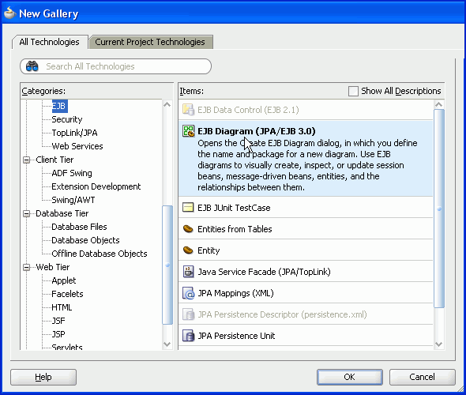Screen dimensions: 466x395
Task: Click the Entity bean icon
Action: point(188,250)
